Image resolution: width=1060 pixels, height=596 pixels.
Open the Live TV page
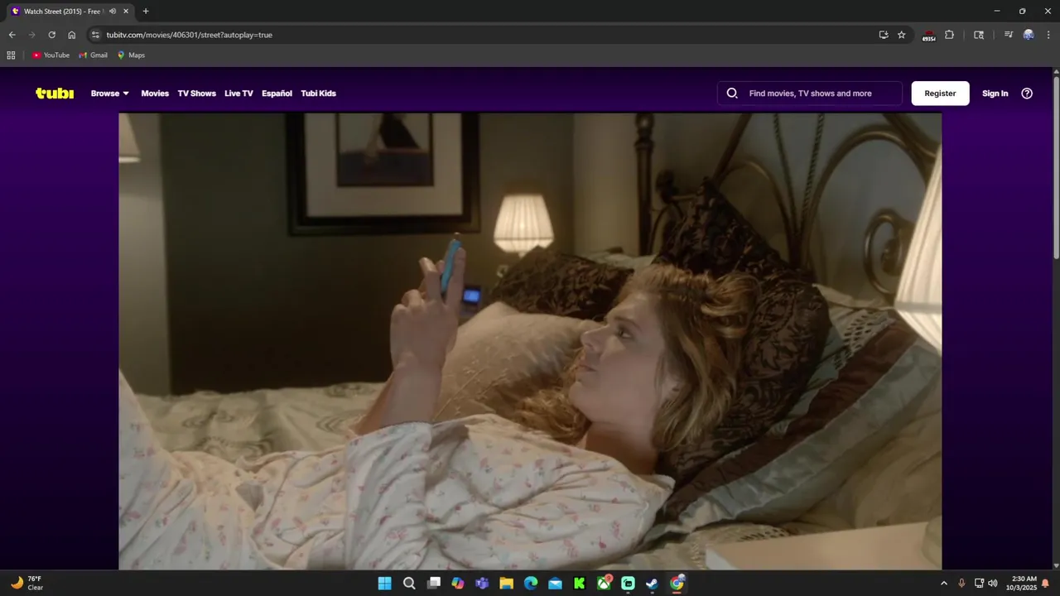pyautogui.click(x=238, y=94)
